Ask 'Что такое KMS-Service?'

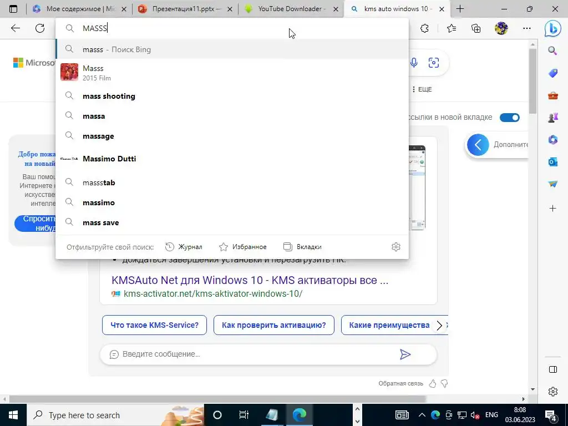click(154, 325)
